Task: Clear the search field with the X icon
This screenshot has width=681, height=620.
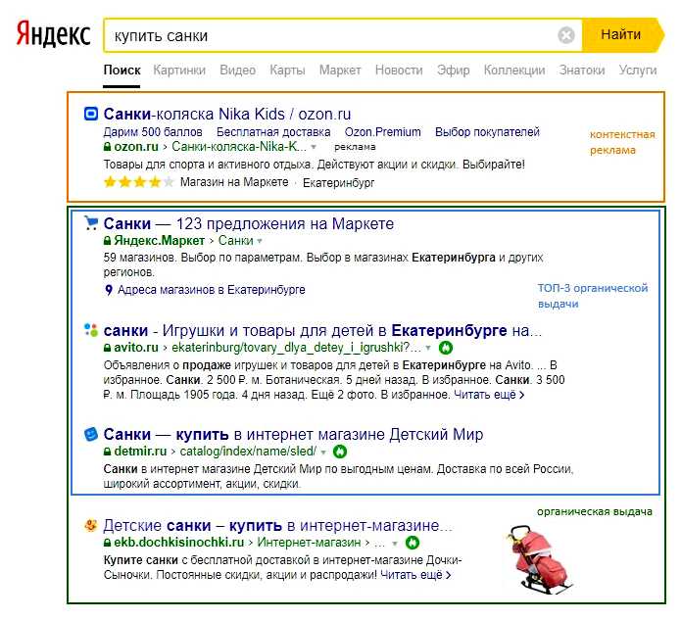Action: pyautogui.click(x=566, y=35)
